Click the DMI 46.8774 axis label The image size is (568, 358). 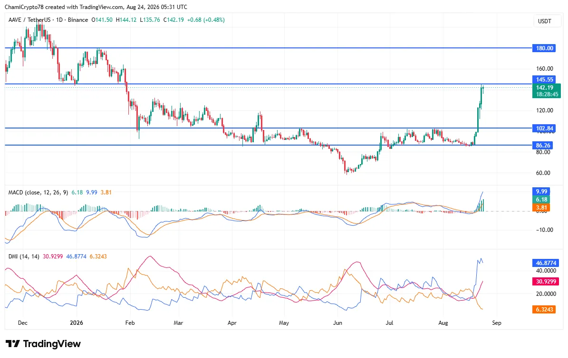545,263
